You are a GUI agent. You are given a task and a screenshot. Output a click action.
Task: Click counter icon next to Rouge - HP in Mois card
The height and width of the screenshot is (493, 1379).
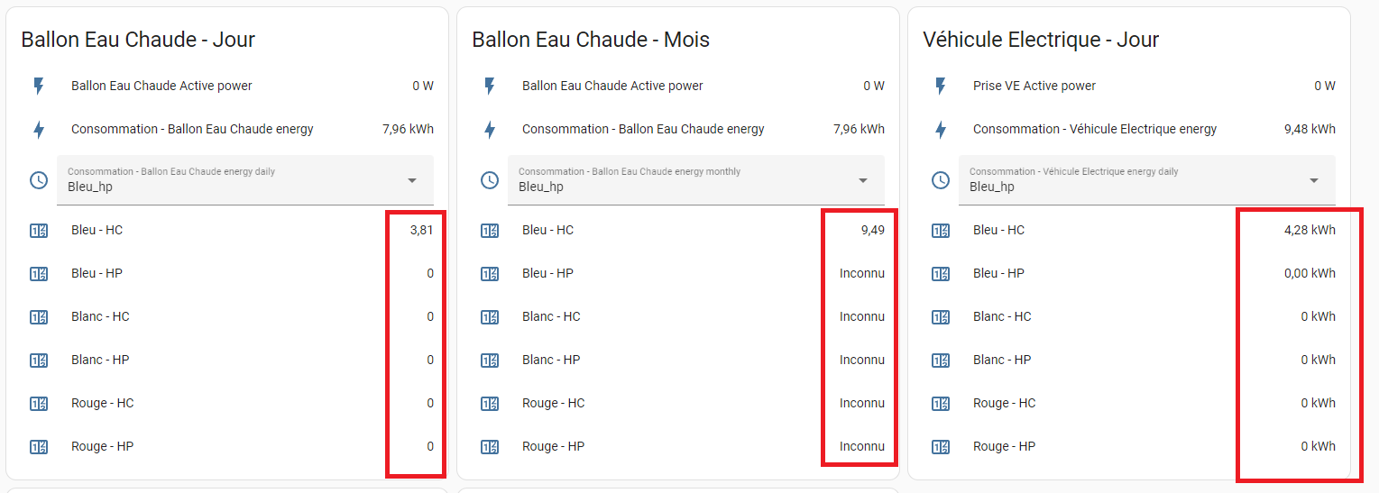(x=490, y=447)
